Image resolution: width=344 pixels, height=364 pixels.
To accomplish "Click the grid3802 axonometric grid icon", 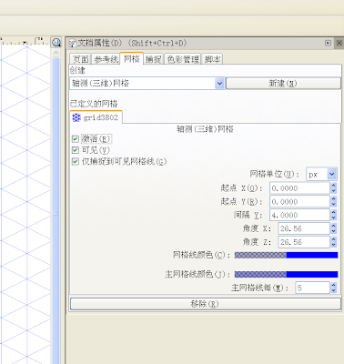I will [76, 117].
